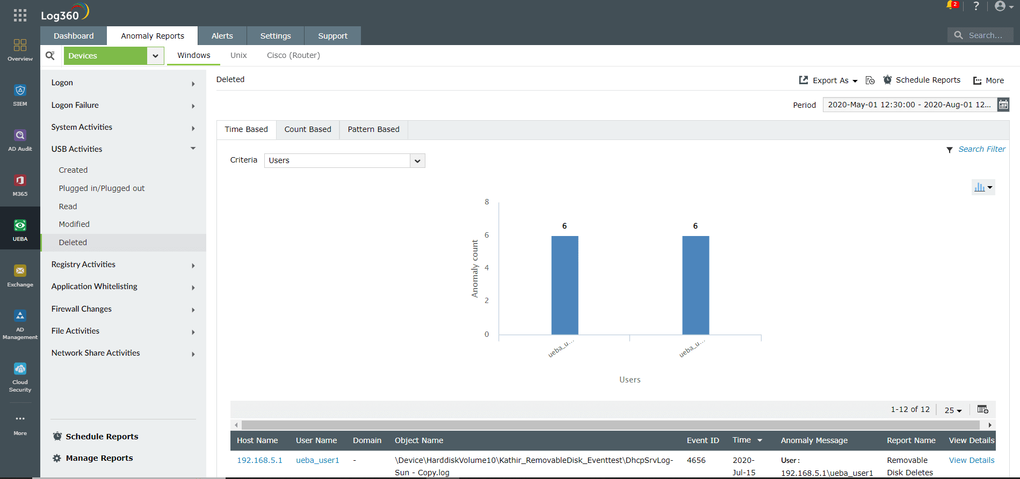The image size is (1020, 479).
Task: Open Plugged in/Plugged out report
Action: (102, 188)
